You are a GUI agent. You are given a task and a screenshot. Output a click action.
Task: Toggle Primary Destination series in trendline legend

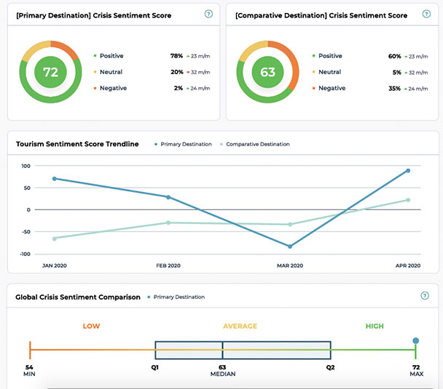(183, 144)
